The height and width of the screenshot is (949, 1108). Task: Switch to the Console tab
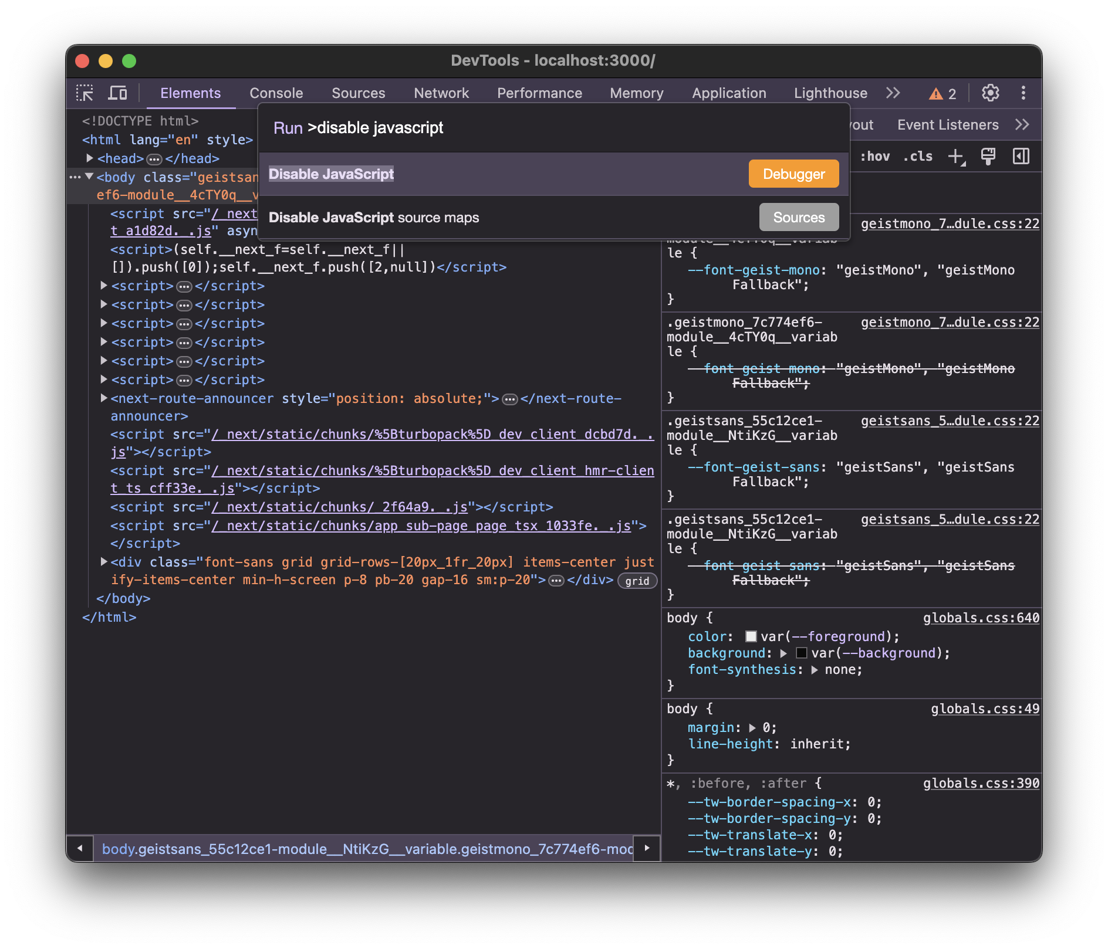pyautogui.click(x=276, y=93)
